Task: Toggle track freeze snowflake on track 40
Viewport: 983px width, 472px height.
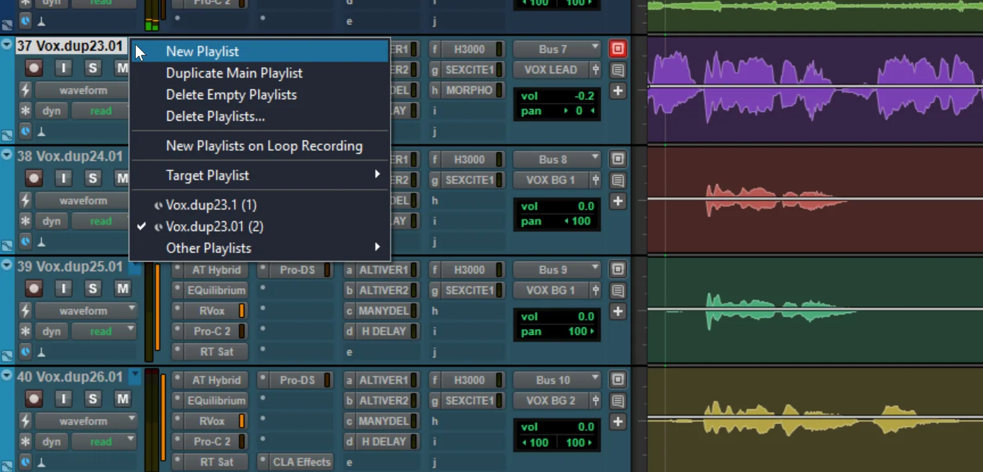Action: click(25, 441)
